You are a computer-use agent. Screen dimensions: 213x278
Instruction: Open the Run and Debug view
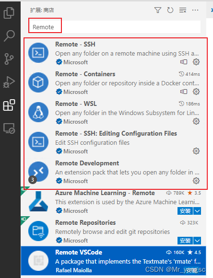tap(9, 82)
